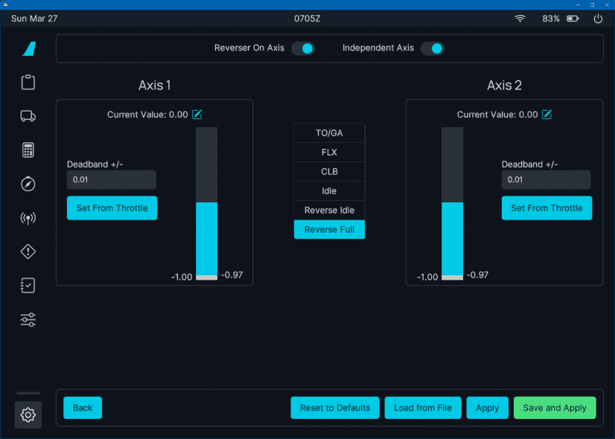Open the calculator performance icon
The image size is (615, 439).
coord(28,150)
